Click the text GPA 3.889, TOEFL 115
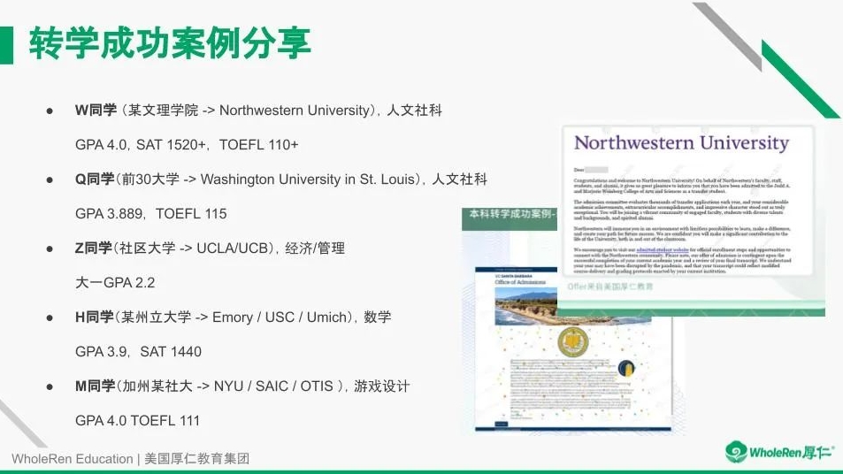Viewport: 843px width, 474px height. (x=151, y=214)
